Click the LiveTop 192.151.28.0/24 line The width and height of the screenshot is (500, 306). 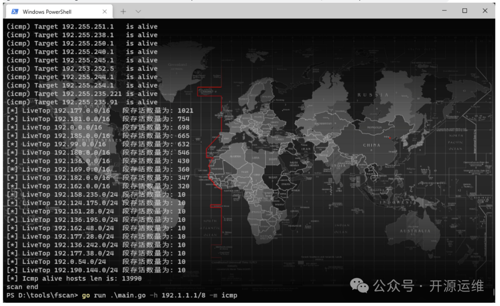click(96, 212)
